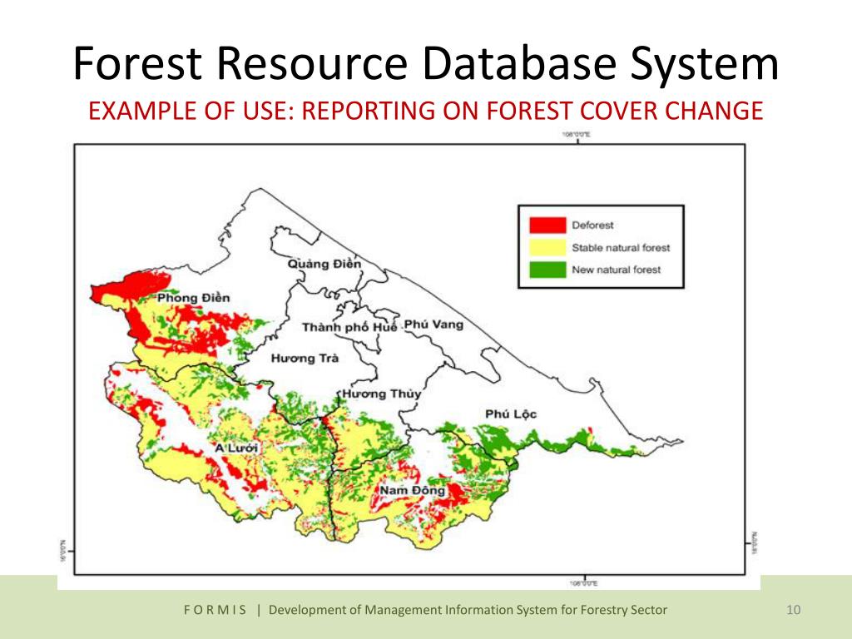Click the green New natural forest swatch

click(547, 270)
